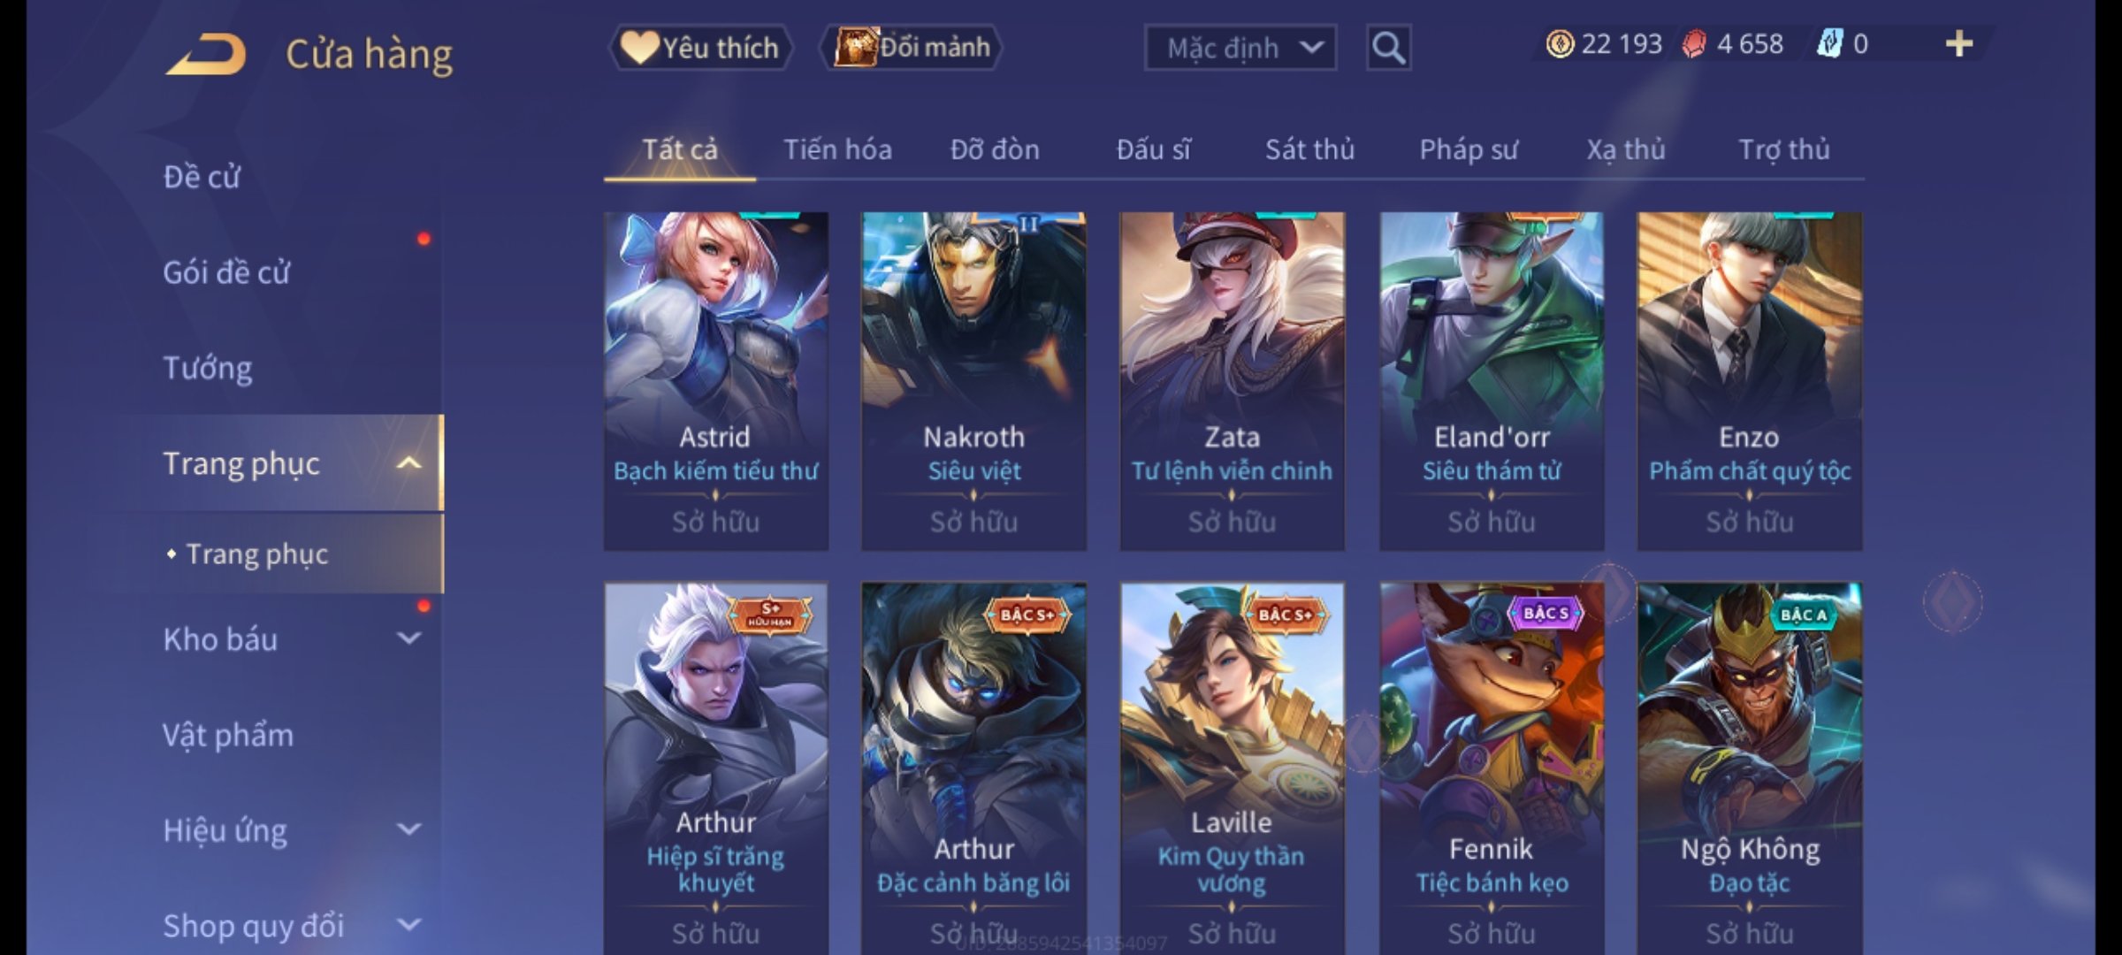Open Gói đề cử in sidebar
The height and width of the screenshot is (955, 2122).
point(226,271)
